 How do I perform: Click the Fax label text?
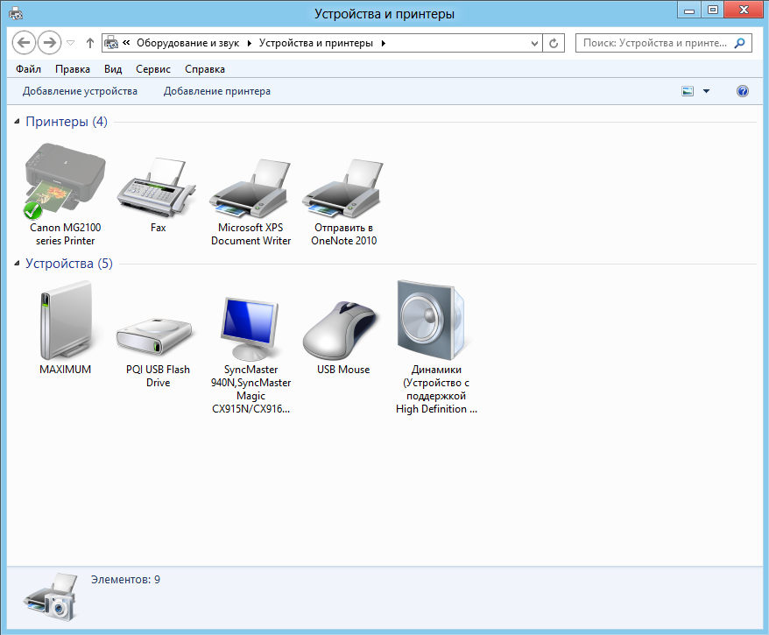coord(158,228)
